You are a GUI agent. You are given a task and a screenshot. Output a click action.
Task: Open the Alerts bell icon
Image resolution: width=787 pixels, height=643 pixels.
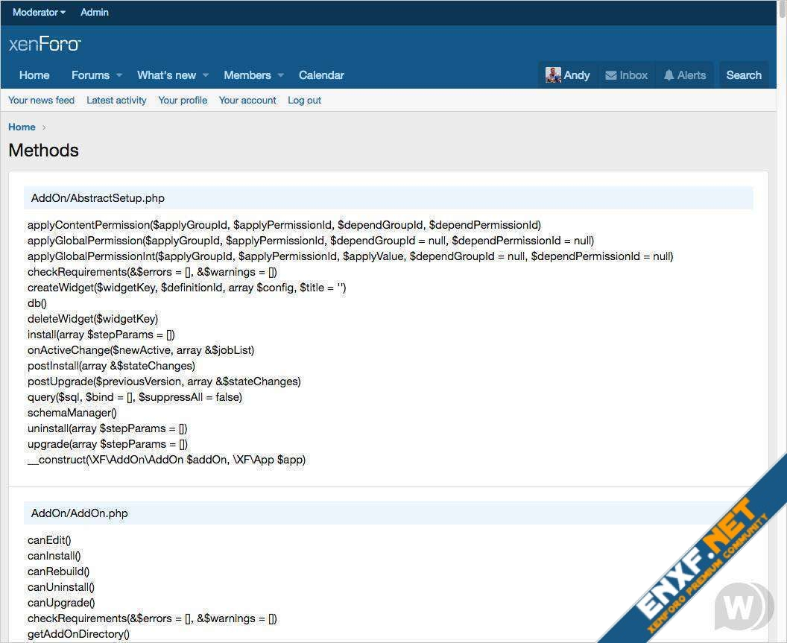669,75
